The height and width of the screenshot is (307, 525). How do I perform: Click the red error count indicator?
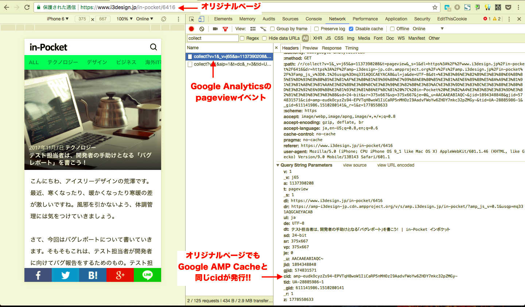(x=487, y=19)
